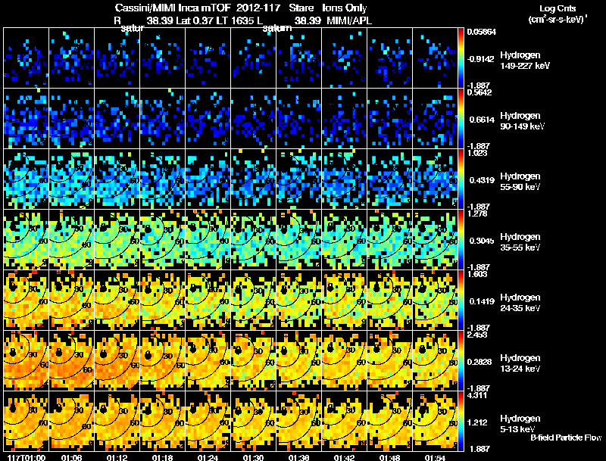Click the '01:12' time axis label
Viewport: 606px width, 461px height.
117,458
